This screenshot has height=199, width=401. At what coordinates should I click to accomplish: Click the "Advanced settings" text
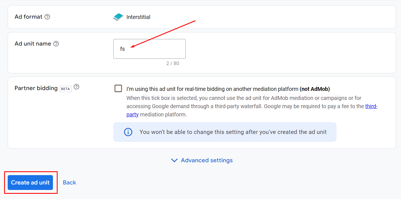click(x=207, y=160)
